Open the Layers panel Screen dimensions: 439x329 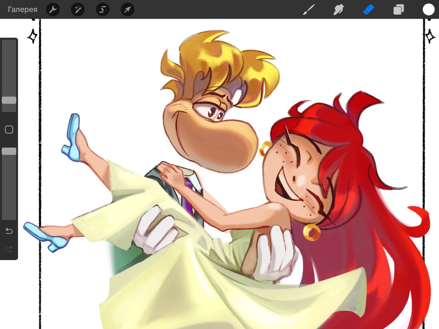pyautogui.click(x=398, y=10)
